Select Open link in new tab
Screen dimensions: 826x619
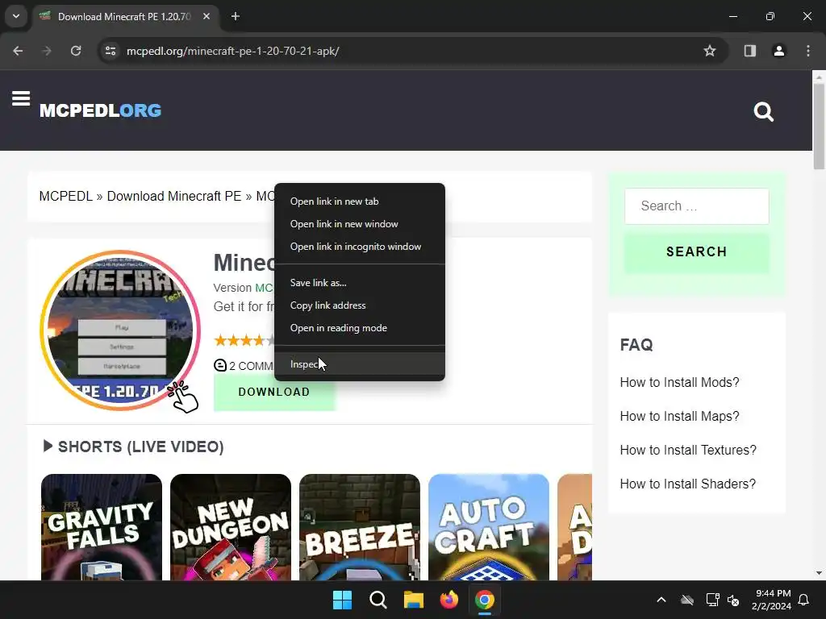pyautogui.click(x=359, y=201)
